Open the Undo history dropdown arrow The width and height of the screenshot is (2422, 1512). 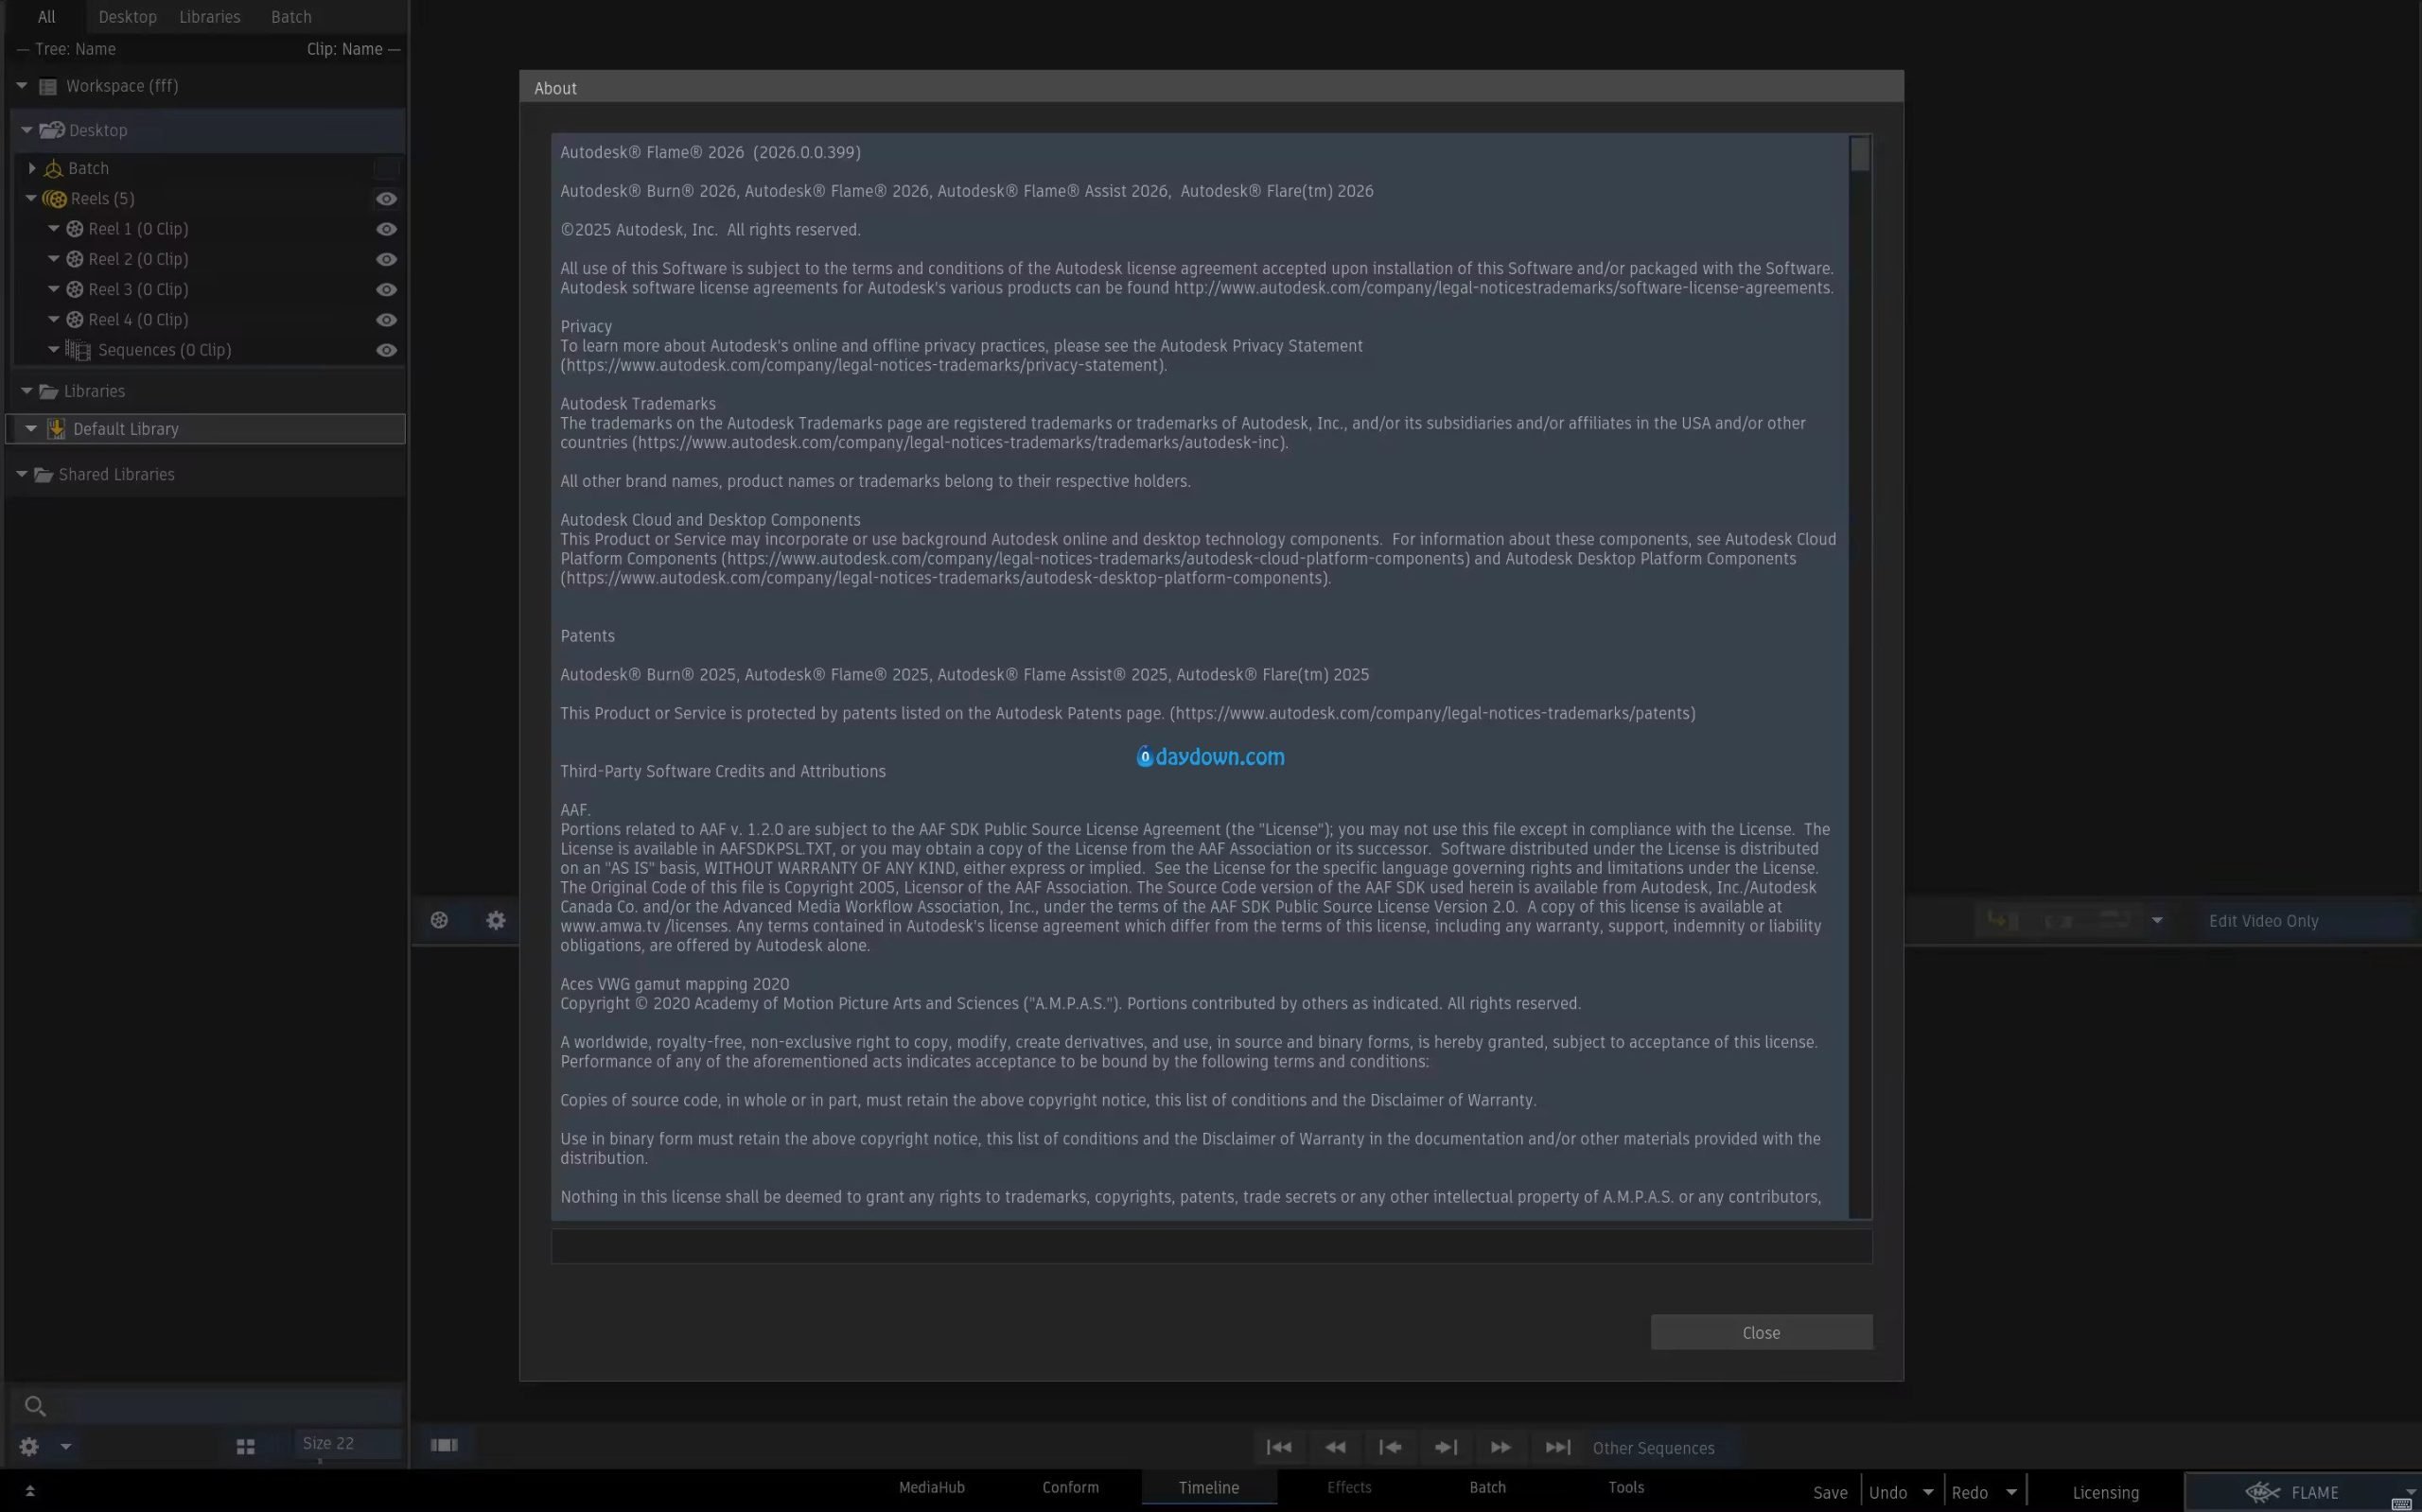[1928, 1492]
